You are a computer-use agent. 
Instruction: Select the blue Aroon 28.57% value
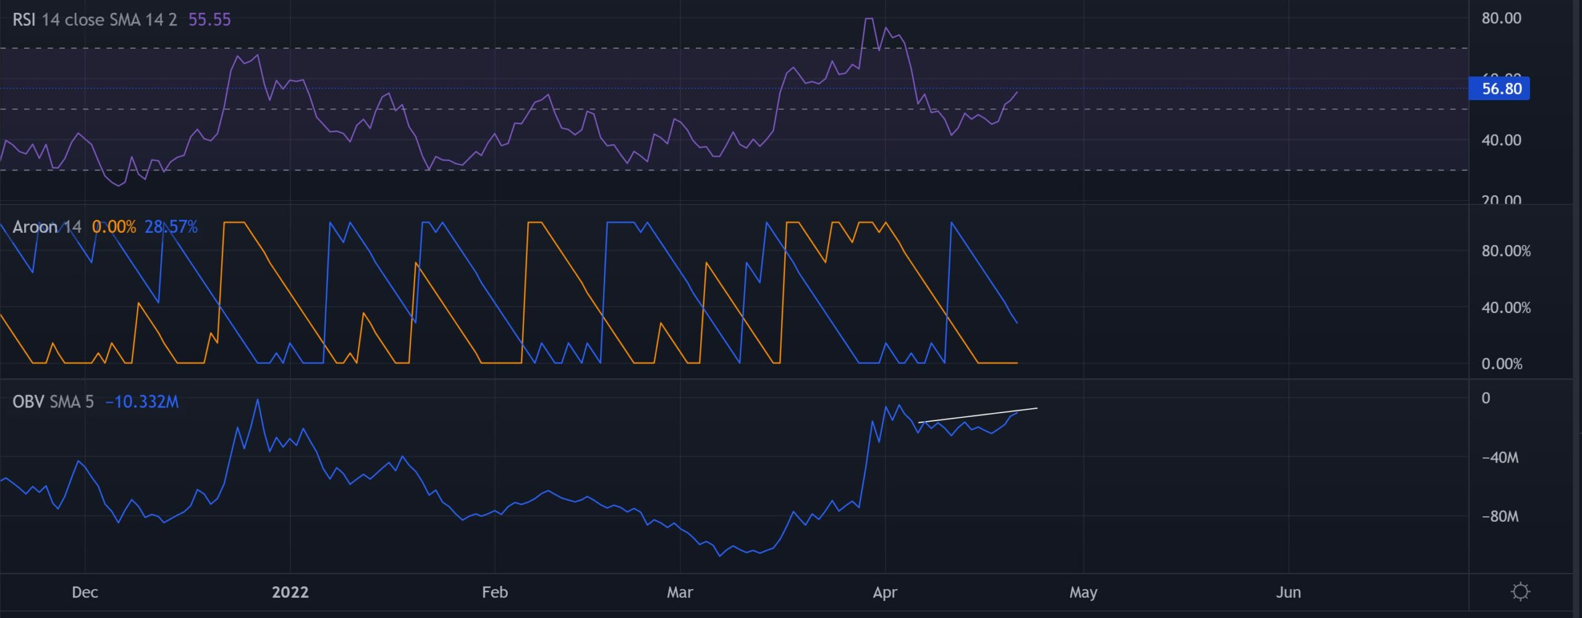pyautogui.click(x=171, y=227)
